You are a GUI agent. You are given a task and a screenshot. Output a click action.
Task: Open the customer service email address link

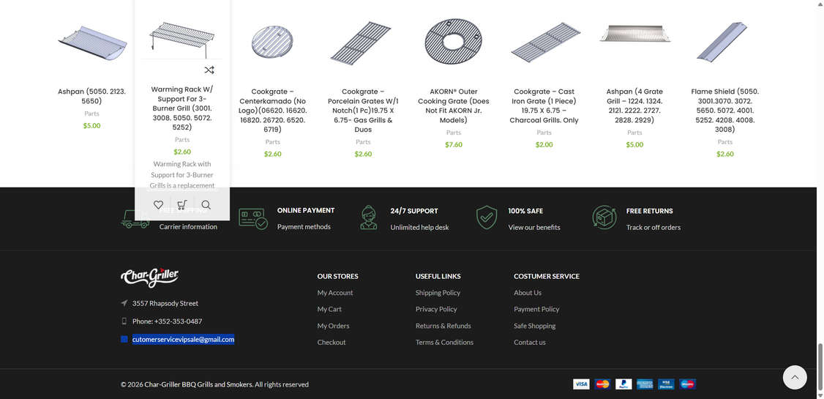pyautogui.click(x=183, y=339)
